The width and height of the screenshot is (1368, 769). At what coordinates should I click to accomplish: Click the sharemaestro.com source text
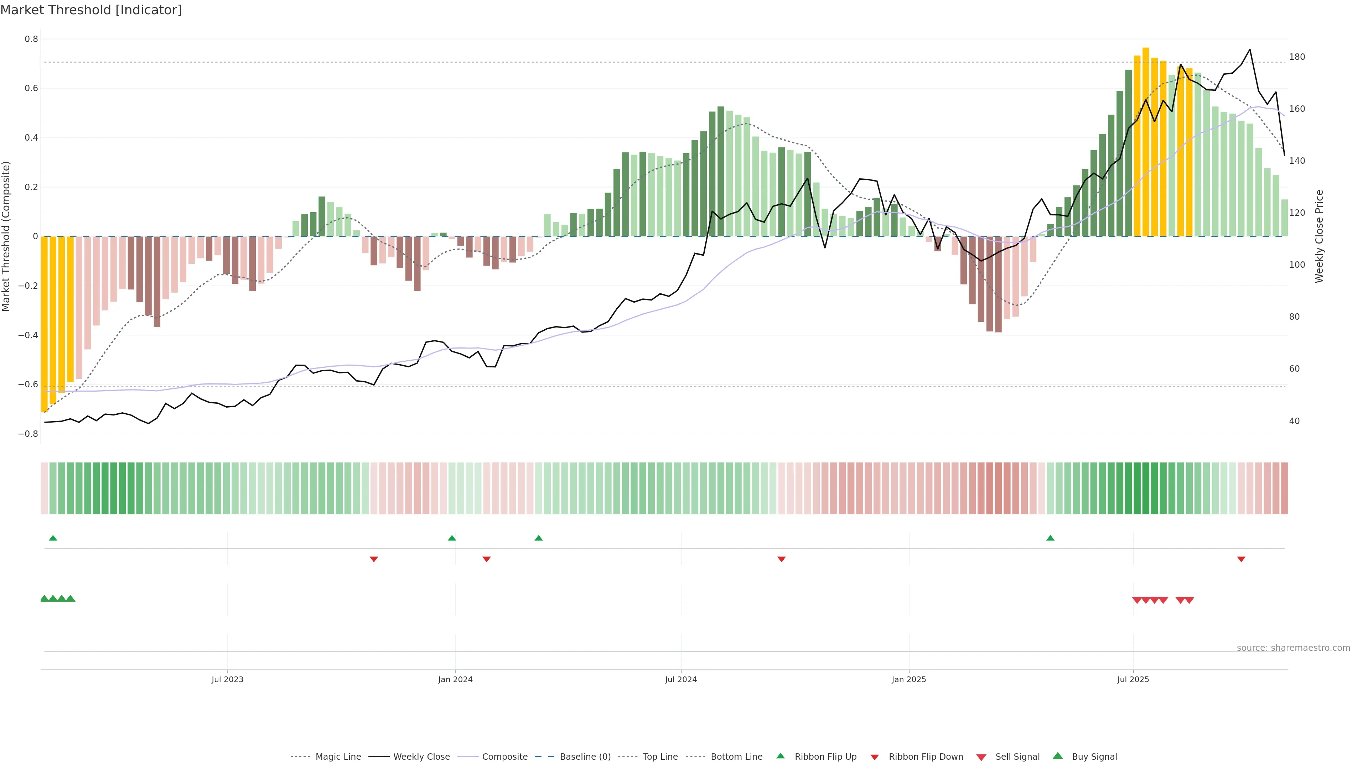coord(1293,648)
